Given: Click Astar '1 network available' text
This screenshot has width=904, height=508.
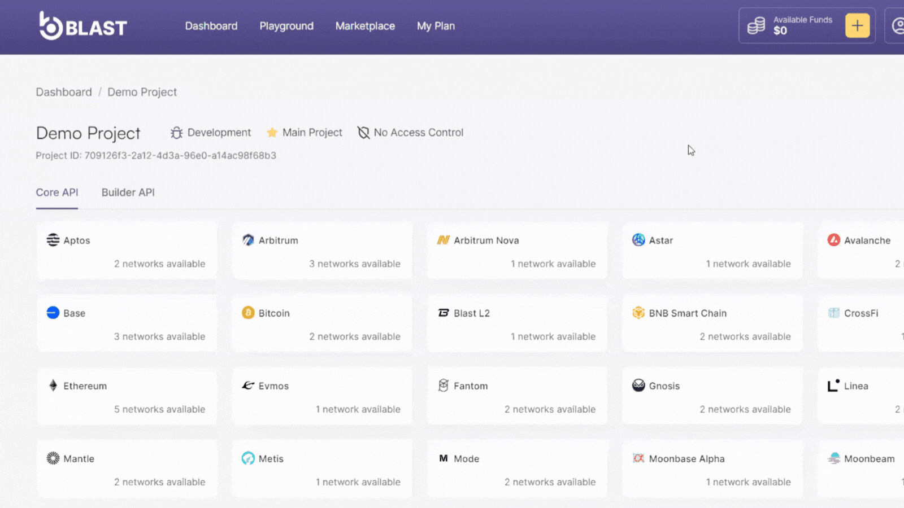Looking at the screenshot, I should tap(749, 264).
